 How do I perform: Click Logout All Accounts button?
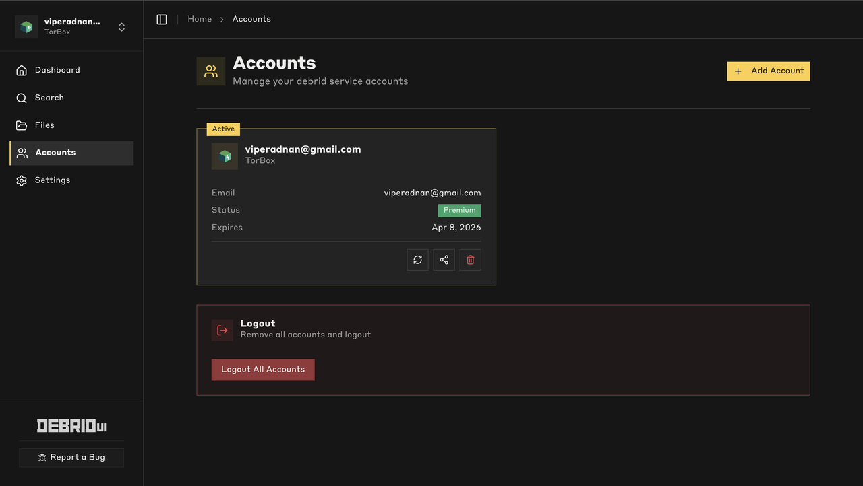pyautogui.click(x=263, y=370)
